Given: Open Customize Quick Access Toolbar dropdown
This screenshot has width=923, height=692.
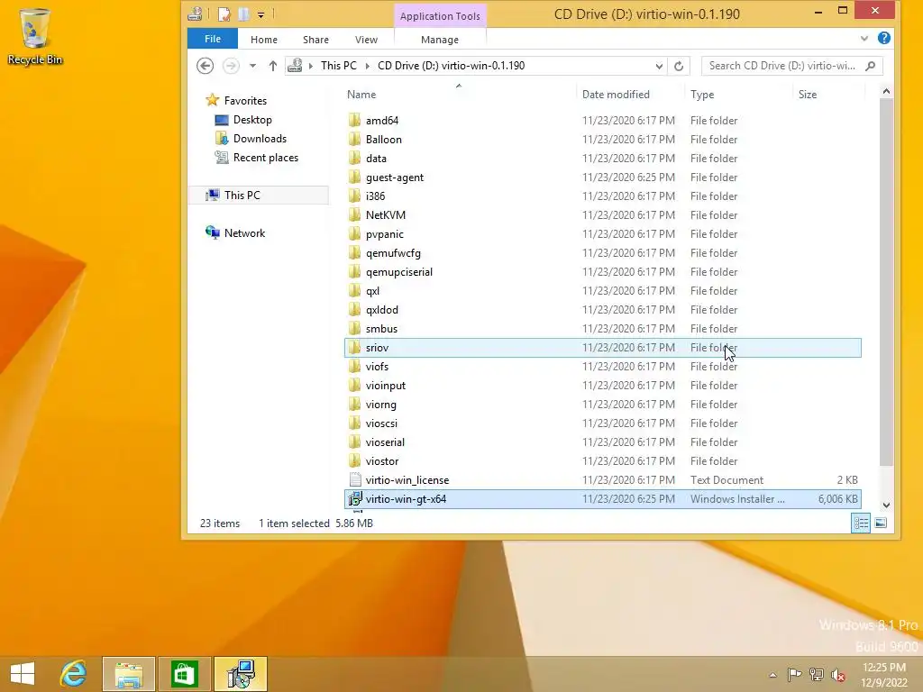Looking at the screenshot, I should point(260,14).
